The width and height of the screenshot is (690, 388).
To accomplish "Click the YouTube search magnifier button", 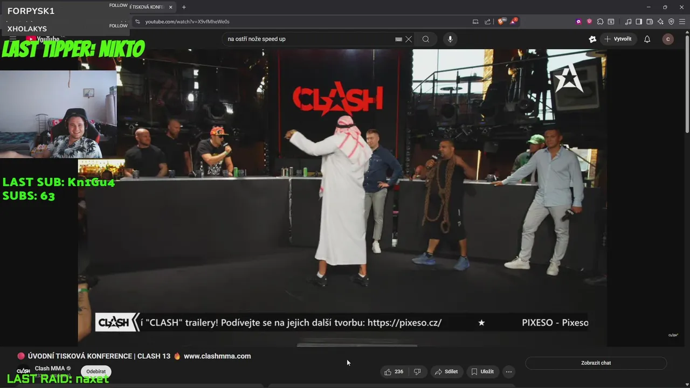I will [x=426, y=39].
